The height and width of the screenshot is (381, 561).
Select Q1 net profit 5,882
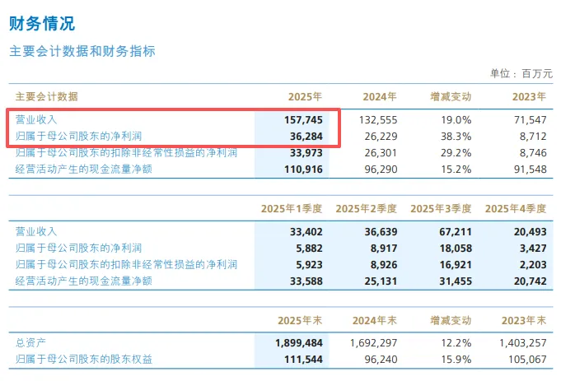pos(309,248)
